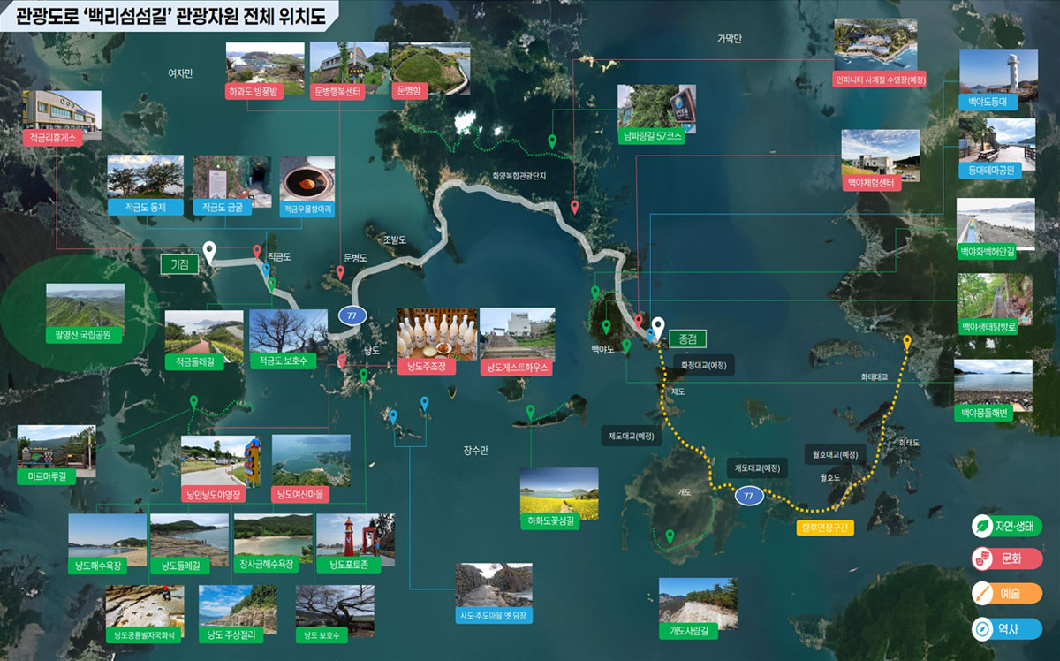Screen dimensions: 1060x661
Task: Open the 팔영산 국립공원 photo
Action: (85, 305)
